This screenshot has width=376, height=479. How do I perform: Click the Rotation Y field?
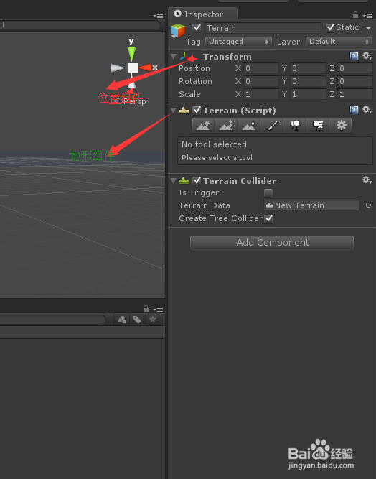(308, 81)
